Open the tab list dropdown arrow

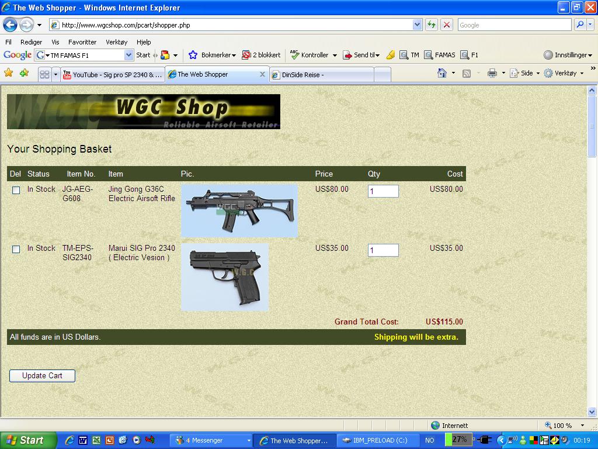pos(55,74)
